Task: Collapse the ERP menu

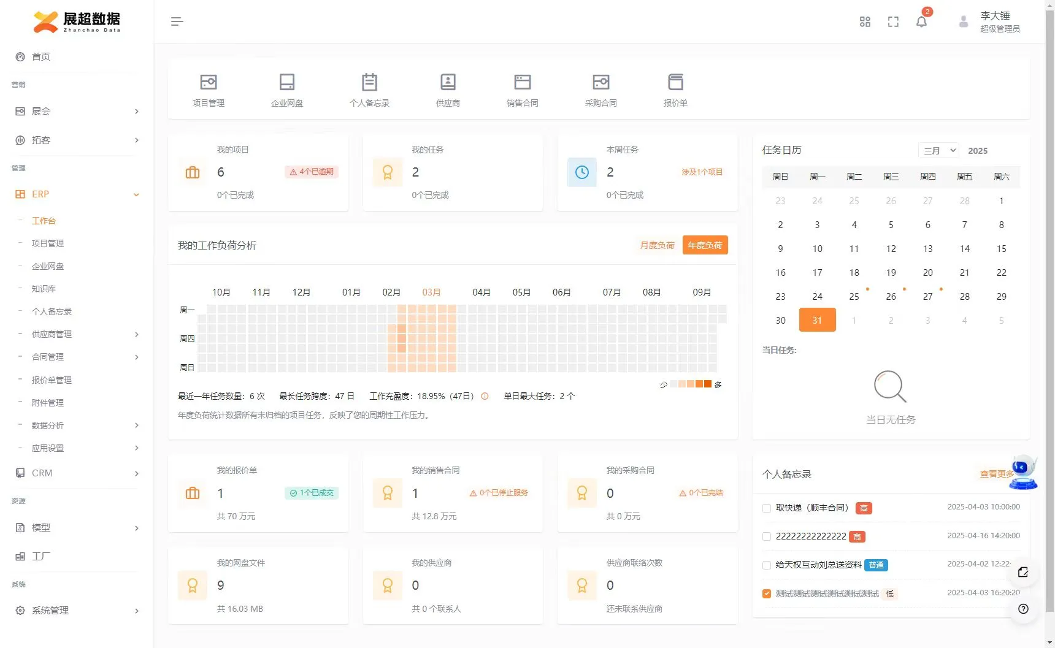Action: pos(77,194)
